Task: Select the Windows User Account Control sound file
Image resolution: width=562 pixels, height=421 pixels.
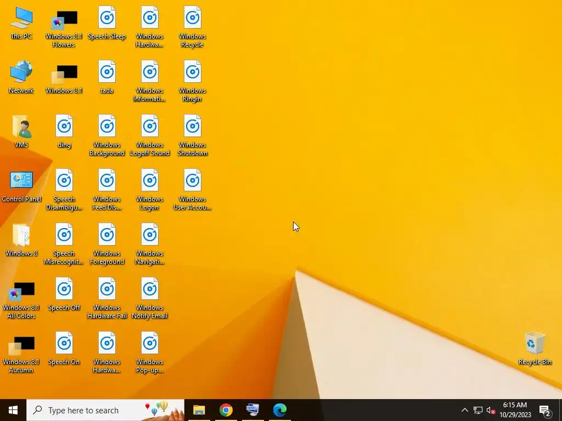Action: (x=193, y=190)
